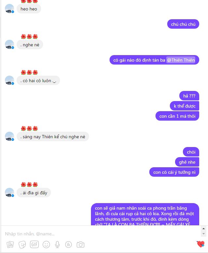The height and width of the screenshot is (253, 208).
Task: Send the heart with arrow emoji
Action: pos(201,244)
